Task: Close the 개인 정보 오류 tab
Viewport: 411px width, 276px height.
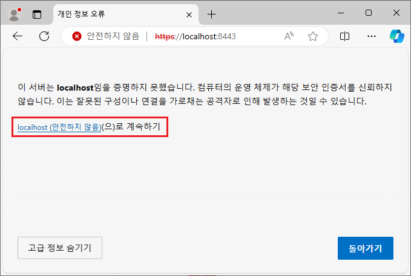Action: [x=189, y=15]
